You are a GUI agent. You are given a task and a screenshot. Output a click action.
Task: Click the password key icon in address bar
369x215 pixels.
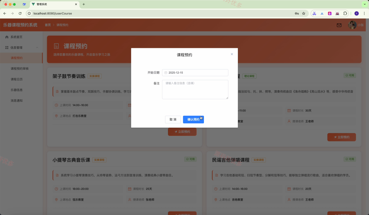click(297, 13)
